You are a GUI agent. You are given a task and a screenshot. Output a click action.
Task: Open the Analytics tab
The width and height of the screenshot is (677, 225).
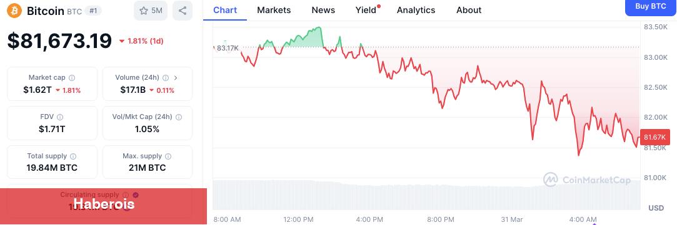click(x=416, y=10)
